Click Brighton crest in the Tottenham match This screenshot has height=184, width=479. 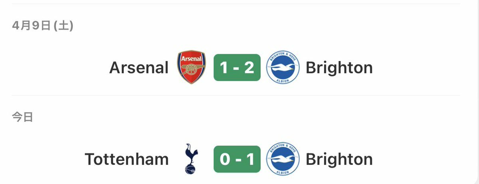283,159
